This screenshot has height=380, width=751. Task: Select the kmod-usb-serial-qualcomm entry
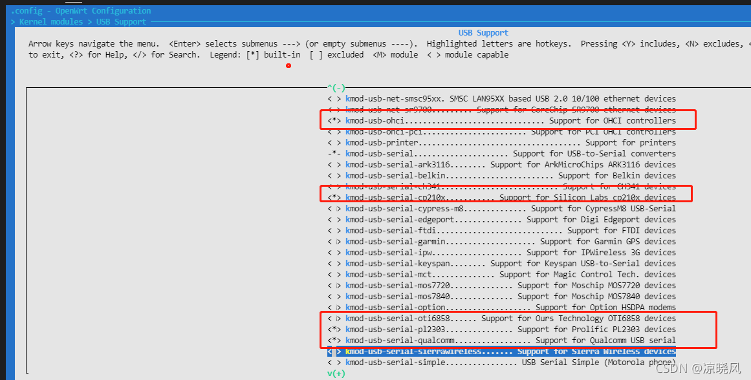(x=501, y=341)
